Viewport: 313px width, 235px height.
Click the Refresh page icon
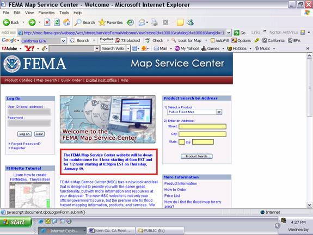coord(57,22)
